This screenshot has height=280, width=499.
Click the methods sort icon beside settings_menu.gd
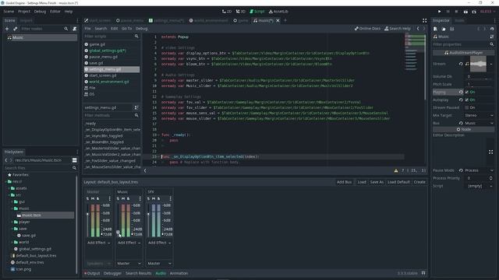[136, 107]
